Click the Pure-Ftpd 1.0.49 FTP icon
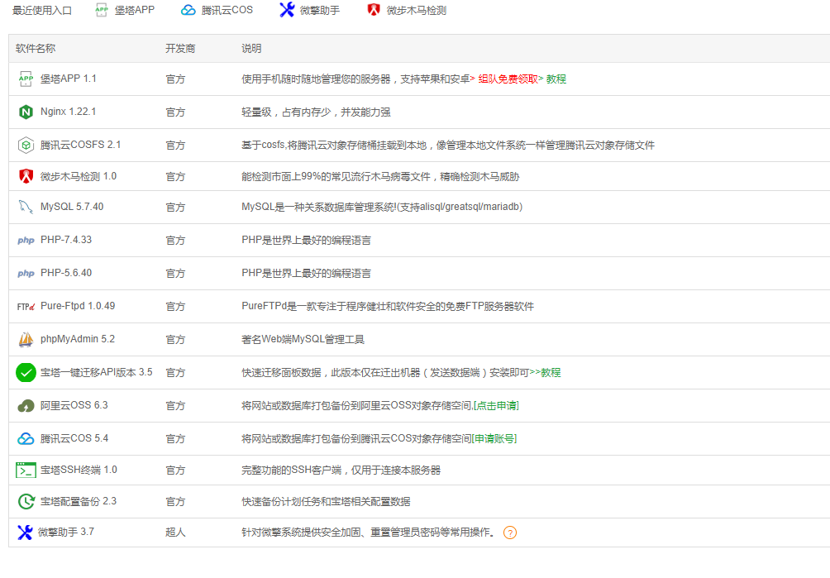The width and height of the screenshot is (830, 578). click(26, 307)
